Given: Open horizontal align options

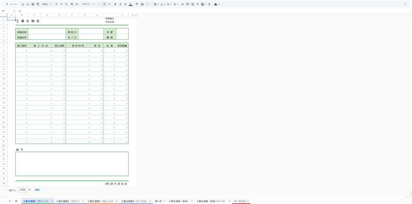Looking at the screenshot, I should [156, 4].
